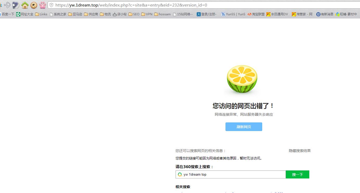The width and height of the screenshot is (360, 193).
Task: Click the text 您还可以搜索网页的相关信息：
Action: point(201,151)
